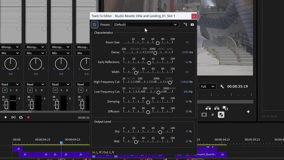284x160 pixels.
Task: Click the Loop/export icon beside the record button
Action: 21,117
